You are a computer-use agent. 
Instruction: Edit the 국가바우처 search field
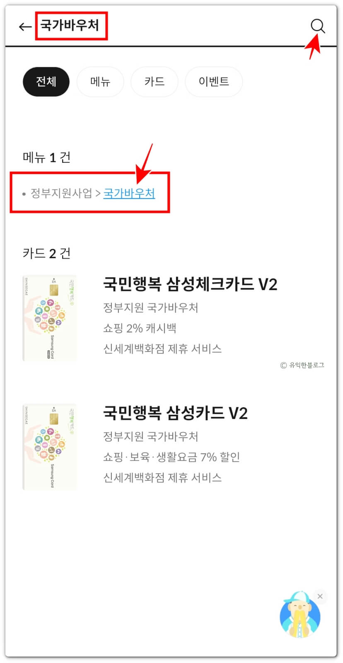pos(70,26)
